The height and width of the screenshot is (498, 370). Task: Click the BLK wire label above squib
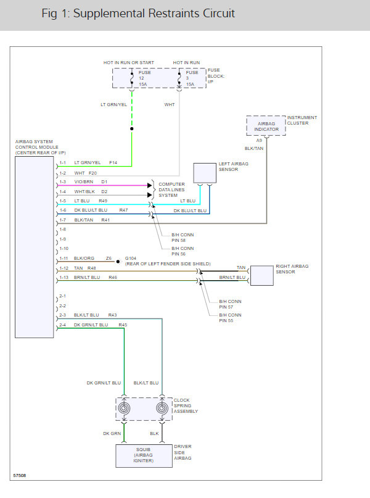tap(154, 434)
